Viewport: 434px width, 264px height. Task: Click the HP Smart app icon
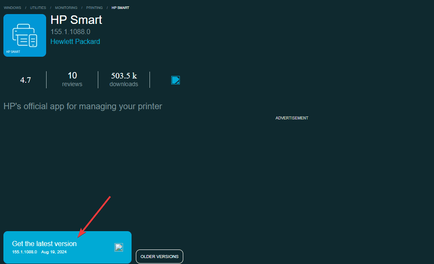[25, 35]
